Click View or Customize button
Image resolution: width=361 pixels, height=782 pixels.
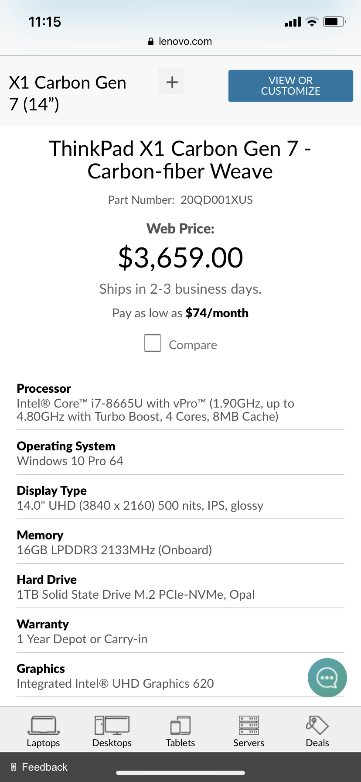tap(291, 86)
